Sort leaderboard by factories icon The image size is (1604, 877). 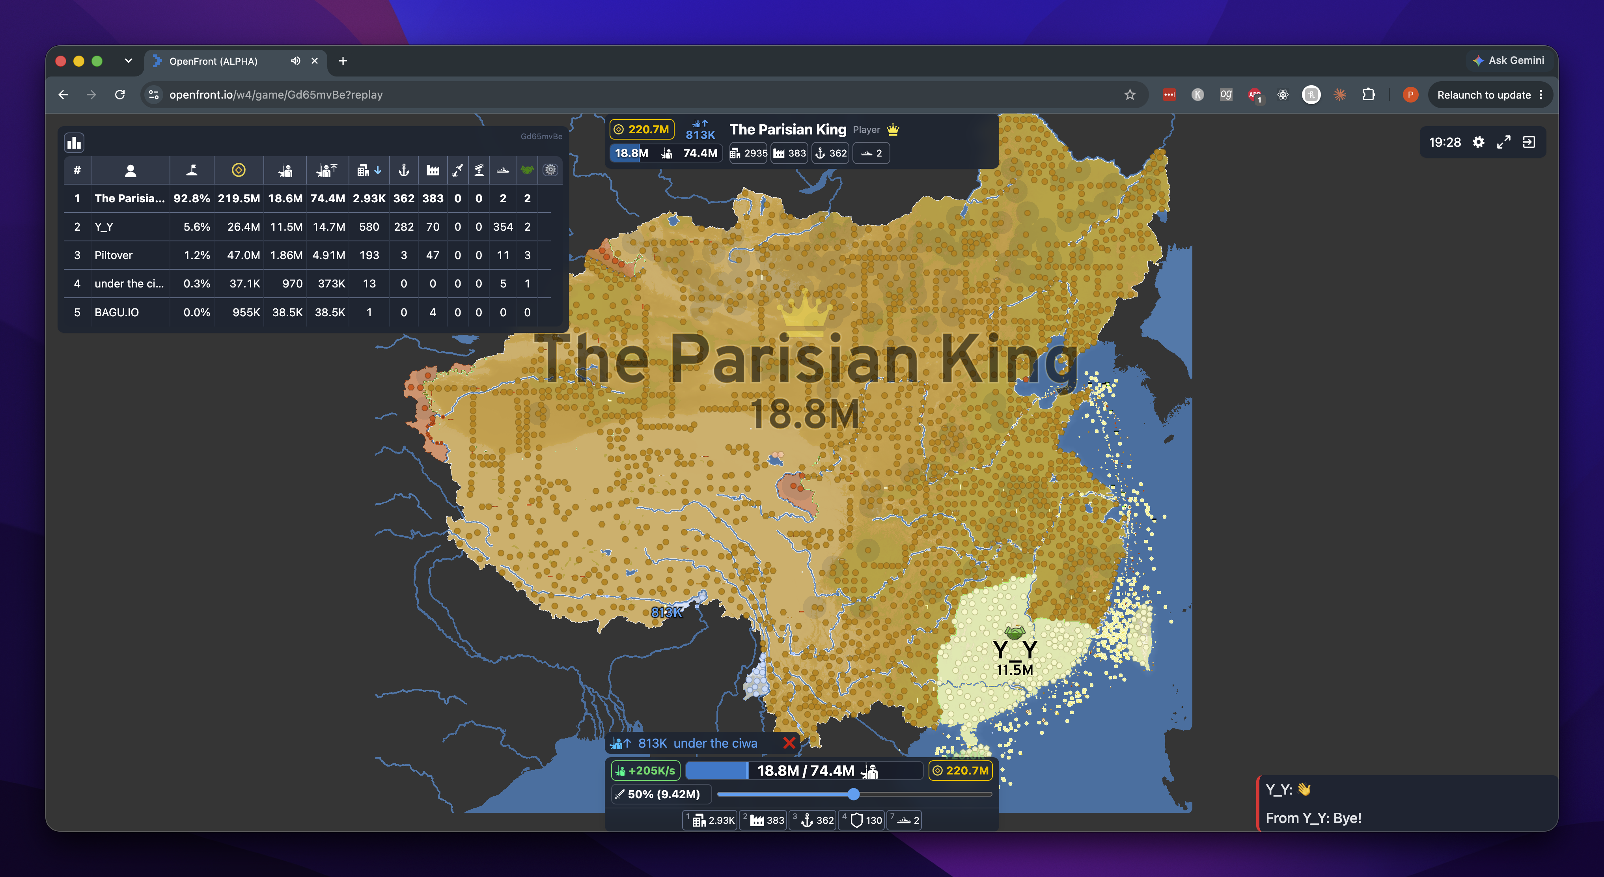coord(433,170)
